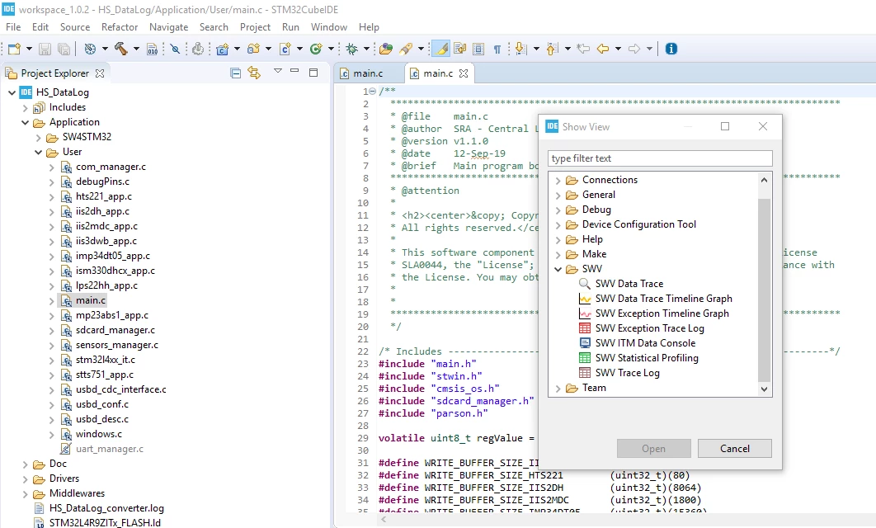The height and width of the screenshot is (528, 876).
Task: Click the Previous Annotation up-arrow icon
Action: pyautogui.click(x=552, y=49)
